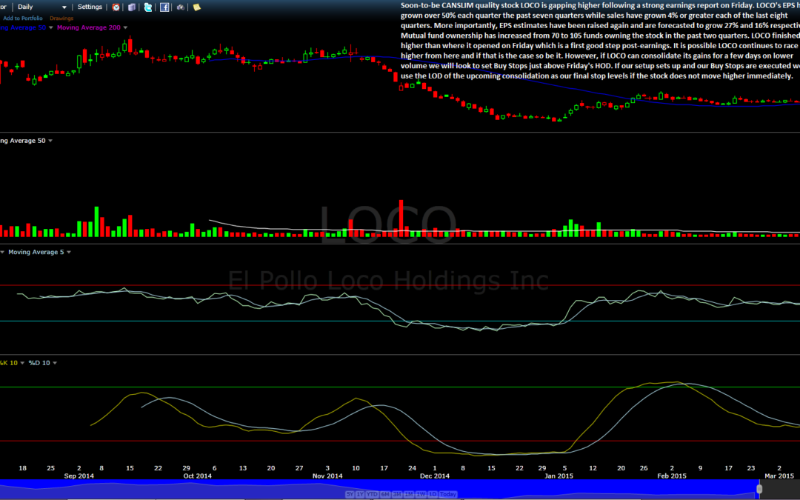Share chart via Twitter icon
This screenshot has height=500, width=800.
148,7
